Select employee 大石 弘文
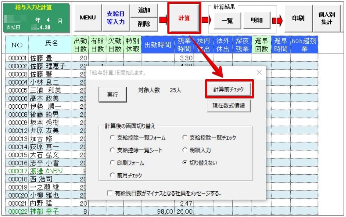 click(44, 155)
